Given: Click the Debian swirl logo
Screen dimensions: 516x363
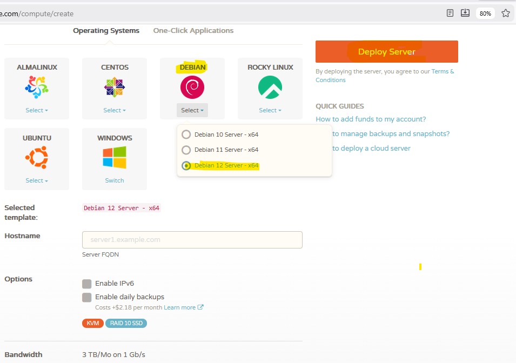Looking at the screenshot, I should (x=192, y=87).
